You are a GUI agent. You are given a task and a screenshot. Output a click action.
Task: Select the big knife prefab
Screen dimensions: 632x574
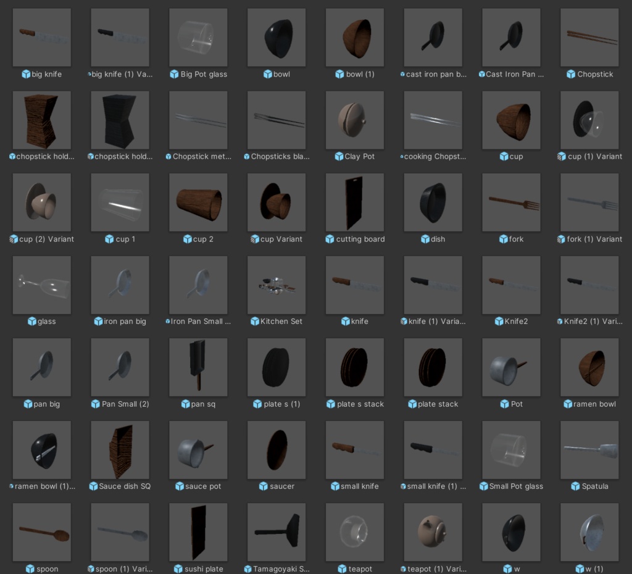[x=41, y=37]
